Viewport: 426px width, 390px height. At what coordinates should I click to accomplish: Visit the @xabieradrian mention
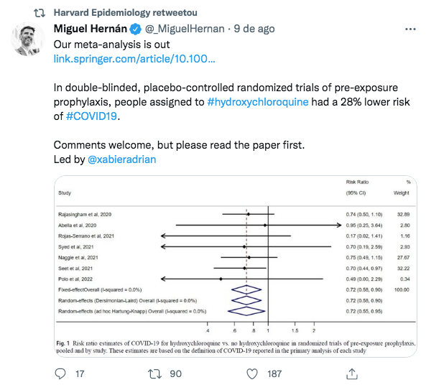coord(121,159)
